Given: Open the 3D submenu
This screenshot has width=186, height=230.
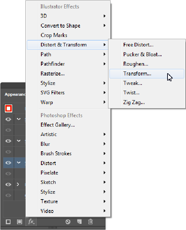Looking at the screenshot, I should coord(68,16).
